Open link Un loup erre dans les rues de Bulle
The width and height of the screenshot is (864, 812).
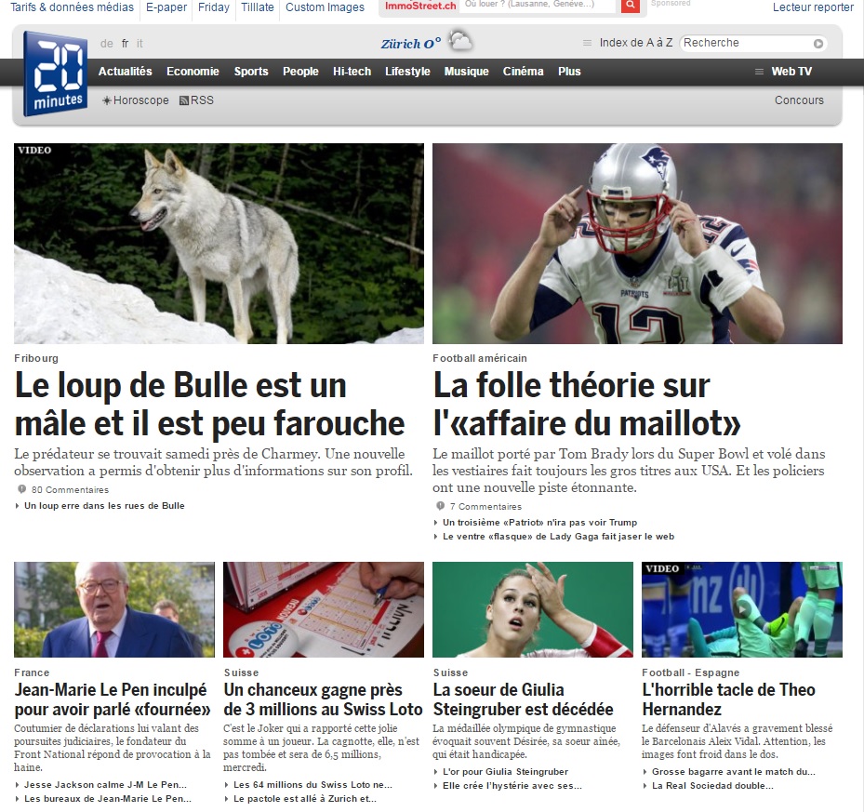(x=104, y=505)
